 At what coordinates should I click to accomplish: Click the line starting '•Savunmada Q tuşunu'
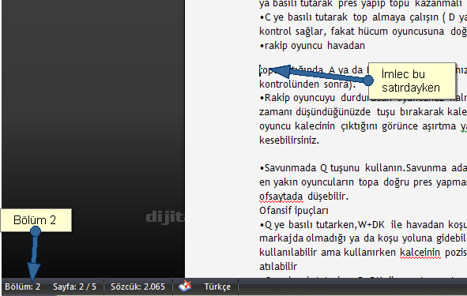click(363, 168)
